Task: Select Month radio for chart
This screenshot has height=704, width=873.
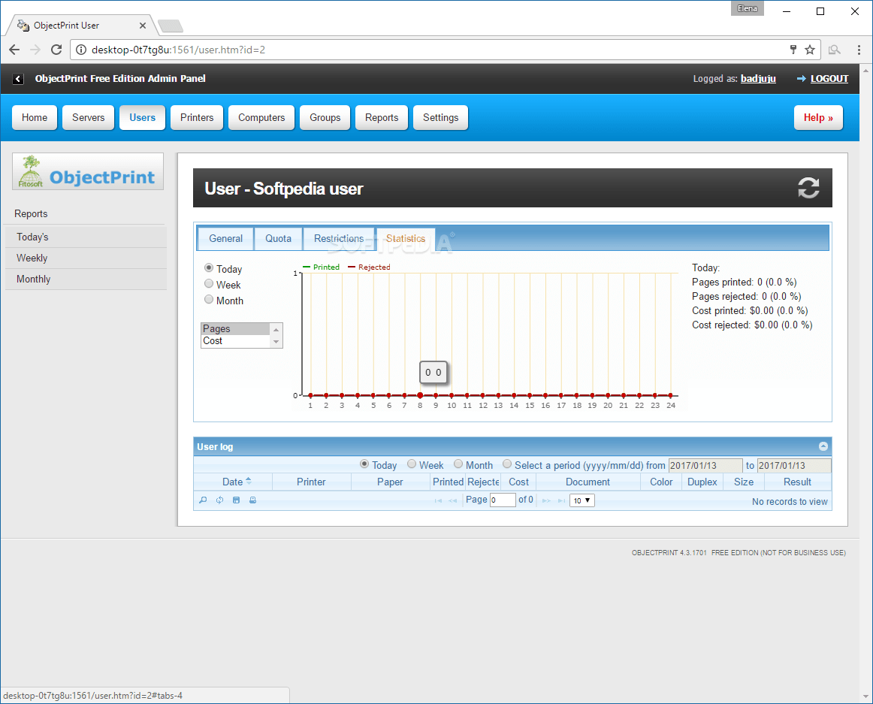Action: coord(209,300)
